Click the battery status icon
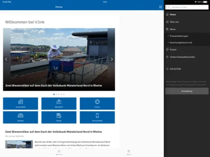This screenshot has height=157, width=210. 205,2
